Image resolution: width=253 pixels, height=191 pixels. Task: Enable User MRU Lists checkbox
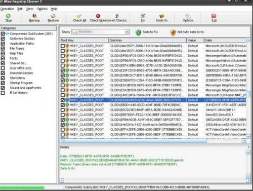[3, 68]
